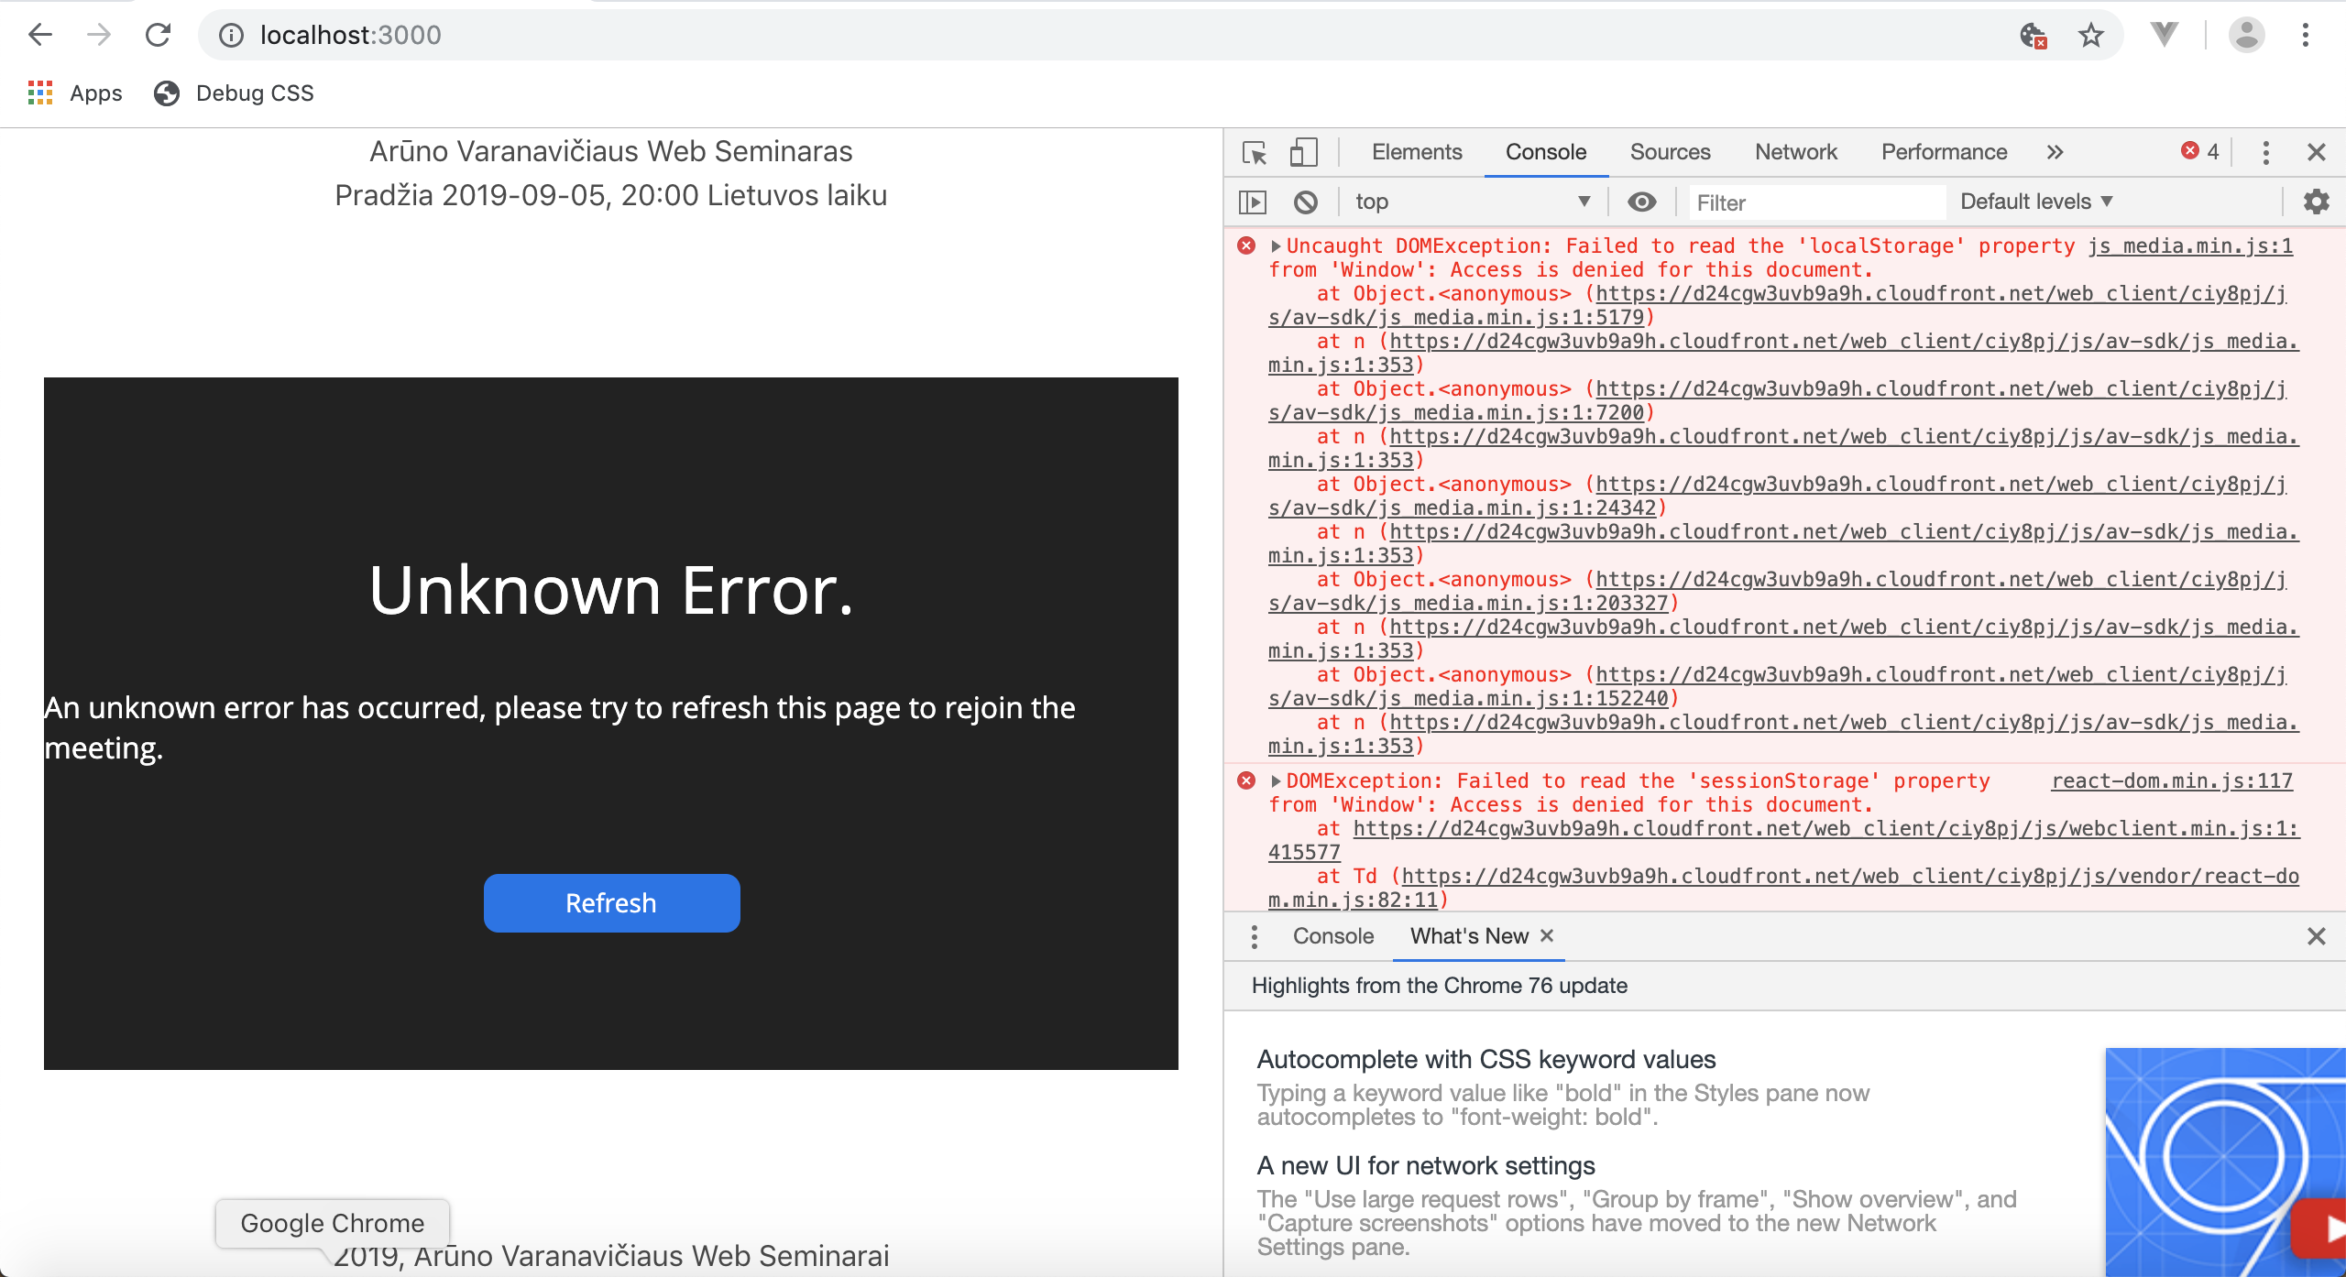Open the react-dom.min.js:117 source link
Image resolution: width=2346 pixels, height=1277 pixels.
point(2171,781)
